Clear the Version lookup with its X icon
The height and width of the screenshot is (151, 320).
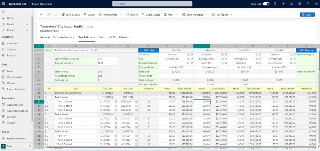pyautogui.click(x=92, y=50)
